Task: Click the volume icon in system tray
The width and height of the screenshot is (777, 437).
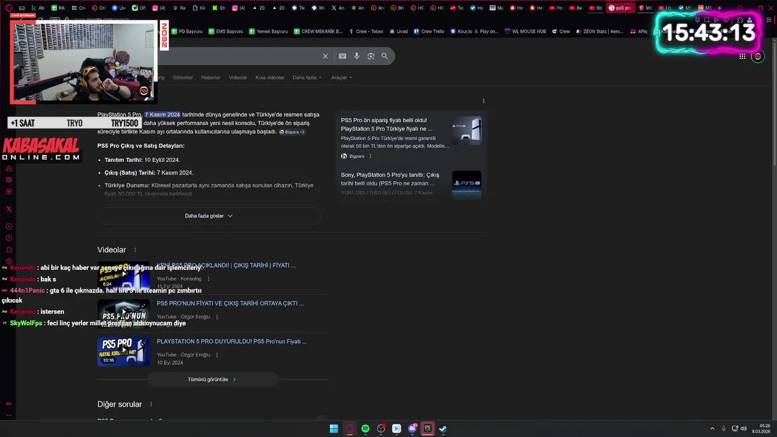Action: [744, 429]
